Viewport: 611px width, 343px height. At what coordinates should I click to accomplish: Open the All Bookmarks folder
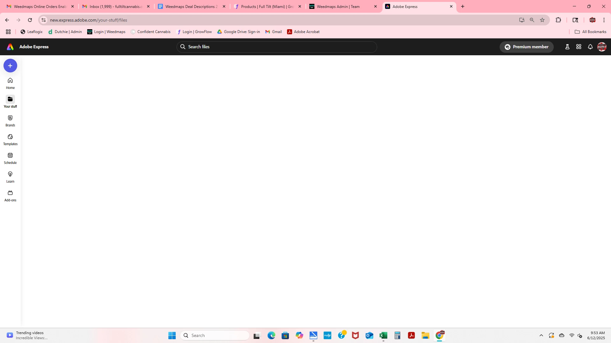tap(591, 32)
